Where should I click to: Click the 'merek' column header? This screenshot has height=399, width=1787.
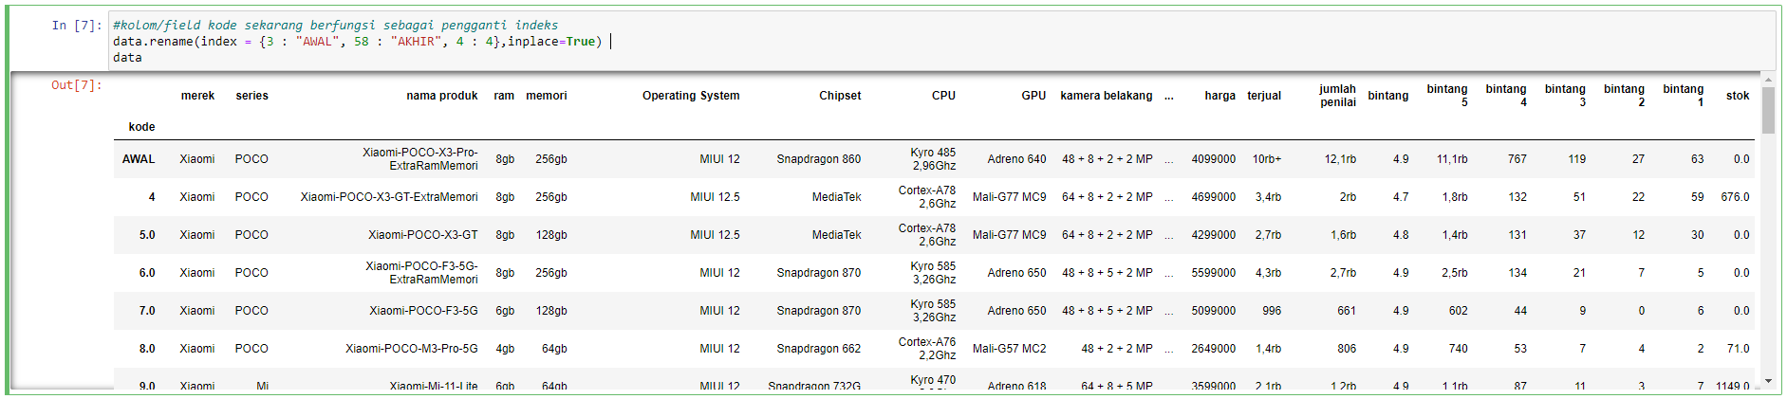click(197, 96)
